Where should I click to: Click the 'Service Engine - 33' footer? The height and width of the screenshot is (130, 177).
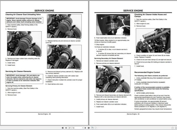coord(44,114)
